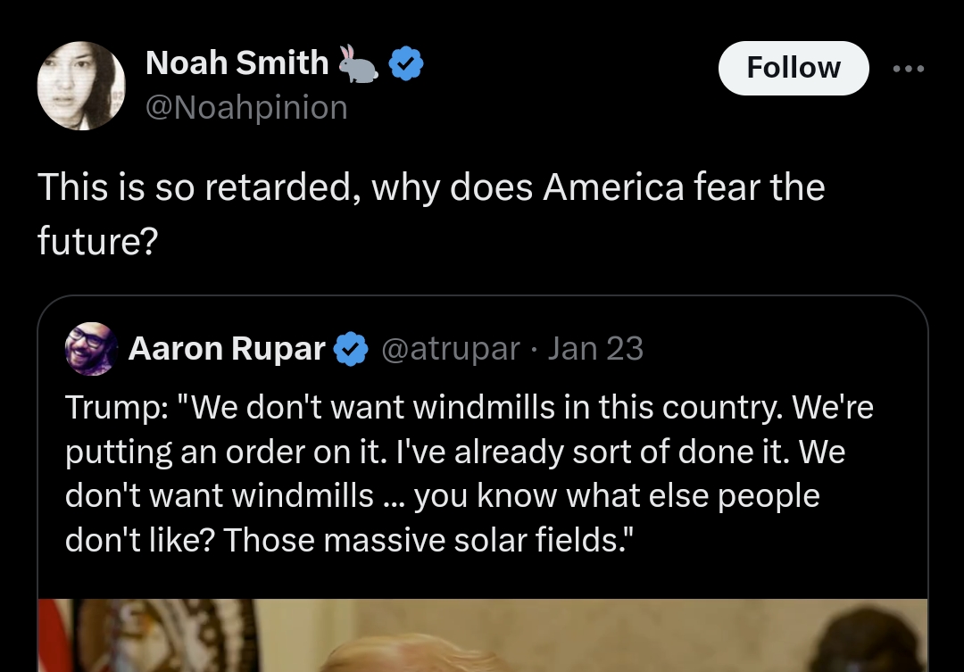Click the Jan 23 timestamp
Viewport: 964px width, 672px height.
coord(595,349)
